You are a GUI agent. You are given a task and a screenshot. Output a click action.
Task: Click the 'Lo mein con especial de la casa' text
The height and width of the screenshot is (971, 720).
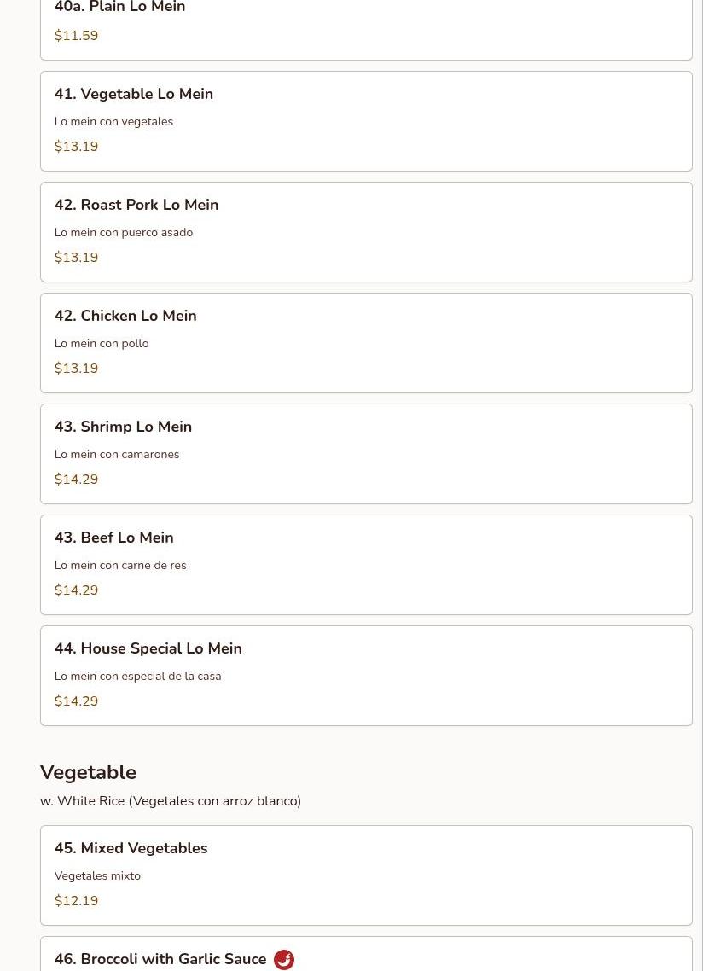[137, 676]
